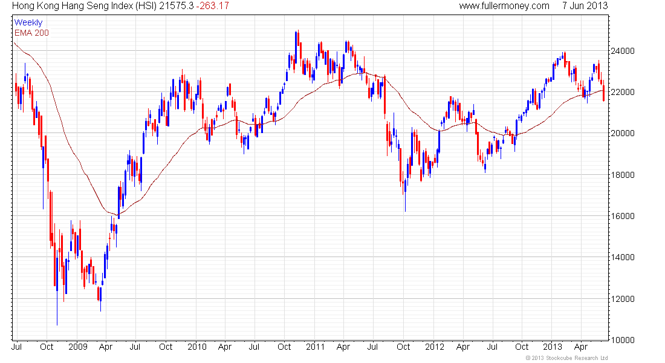Click the first Jul label on time axis
The height and width of the screenshot is (363, 665).
[16, 347]
